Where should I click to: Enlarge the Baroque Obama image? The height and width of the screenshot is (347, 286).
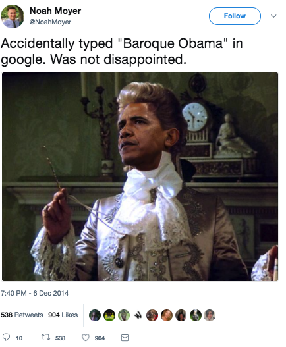pyautogui.click(x=140, y=177)
